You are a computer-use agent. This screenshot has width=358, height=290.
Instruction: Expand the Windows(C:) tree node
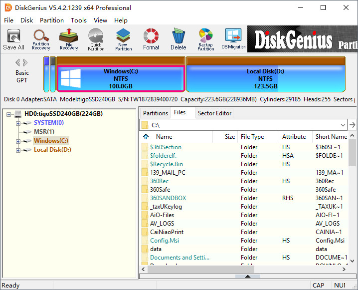point(18,141)
